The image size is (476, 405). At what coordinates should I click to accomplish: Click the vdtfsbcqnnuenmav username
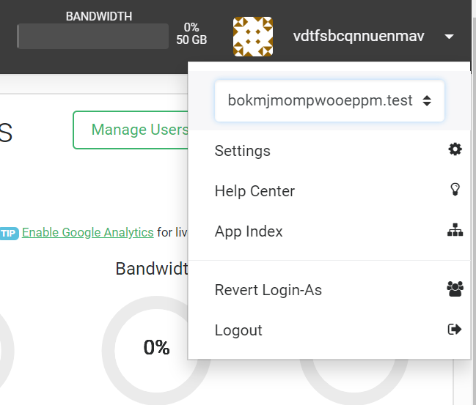click(358, 36)
